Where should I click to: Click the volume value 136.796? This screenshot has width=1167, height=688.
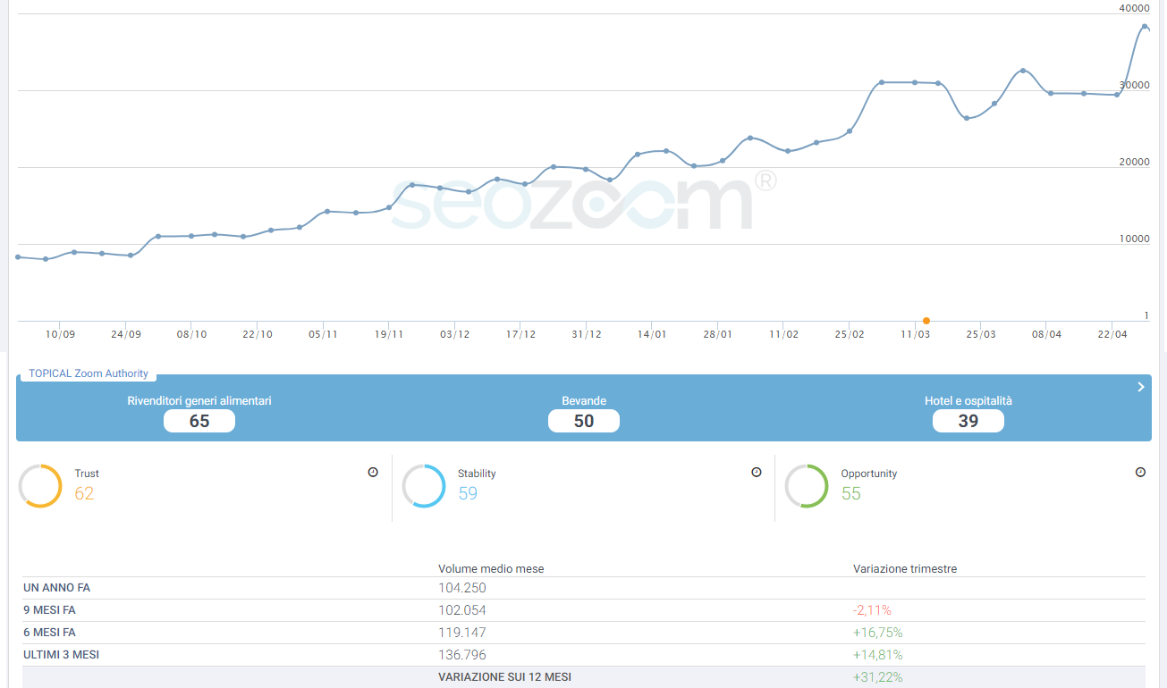click(462, 655)
